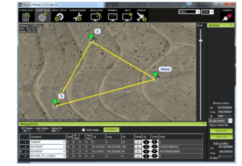
Task: Click the Home green map marker
Action: pyautogui.click(x=155, y=74)
